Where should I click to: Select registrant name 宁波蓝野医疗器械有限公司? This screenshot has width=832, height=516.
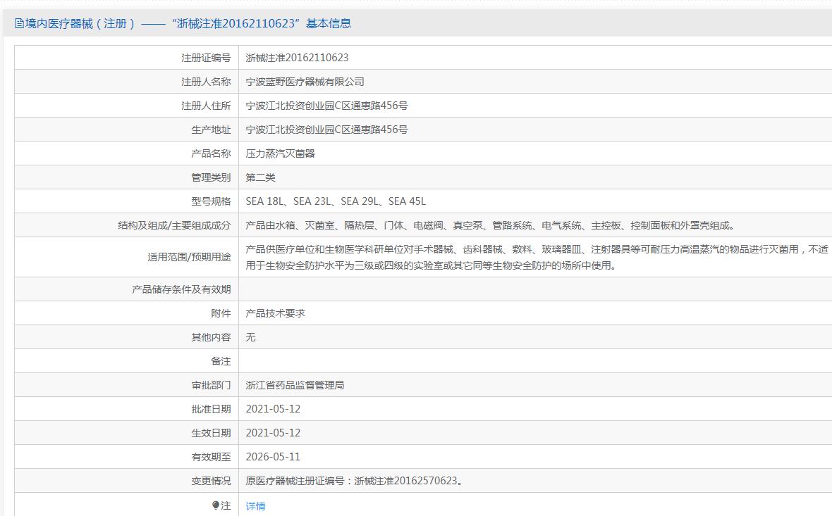pos(305,82)
